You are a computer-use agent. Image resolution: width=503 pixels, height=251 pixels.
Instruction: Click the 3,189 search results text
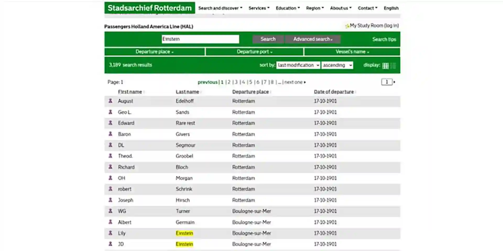point(130,65)
